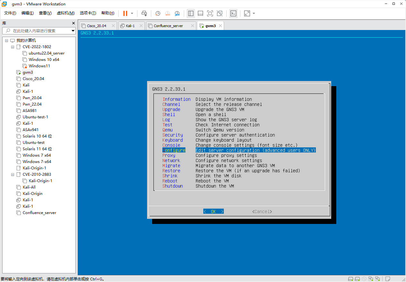Image resolution: width=406 pixels, height=282 pixels.
Task: Click the hard disk status icon in statusbar
Action: tap(351, 278)
